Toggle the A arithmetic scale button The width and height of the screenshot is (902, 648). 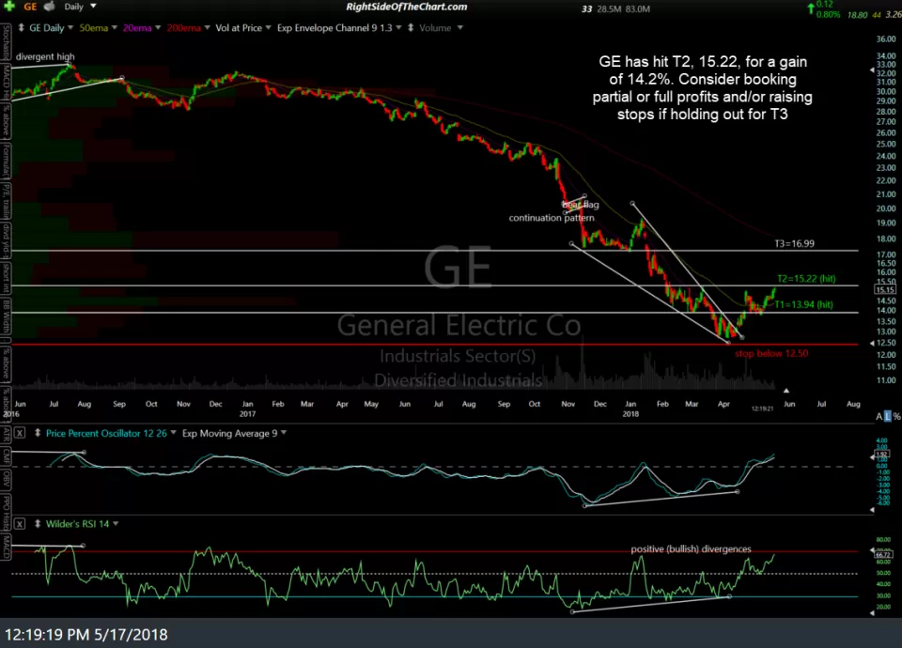(x=879, y=416)
